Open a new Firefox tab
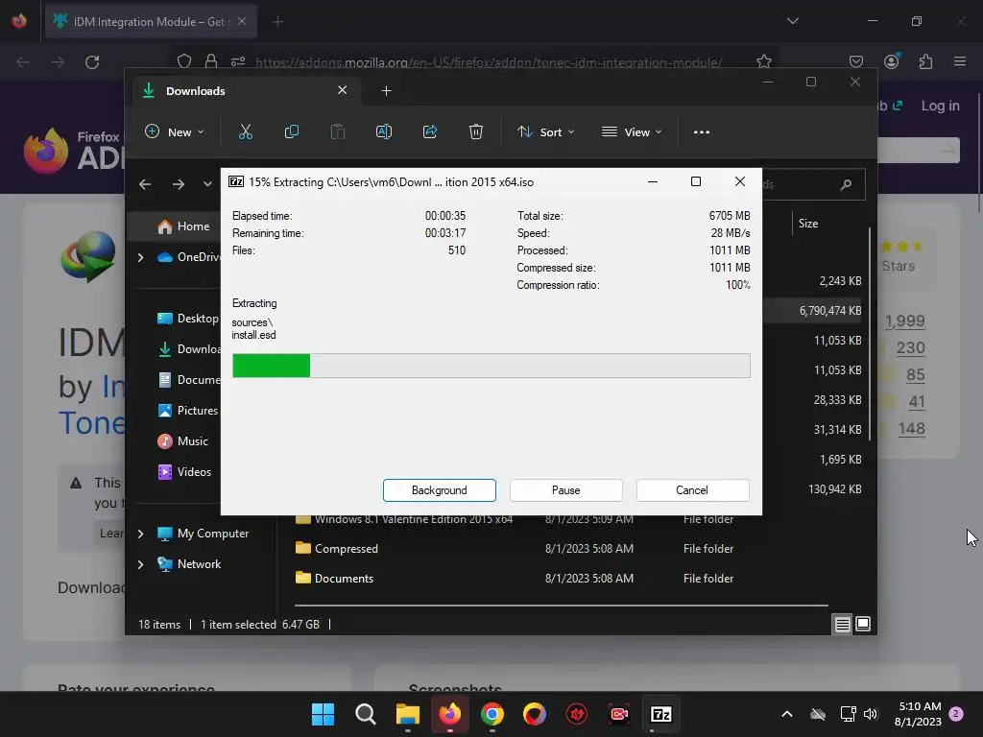Screen dimensions: 983x737 coord(278,22)
